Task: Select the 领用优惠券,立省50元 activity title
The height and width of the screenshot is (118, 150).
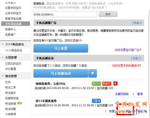Action: [x=50, y=84]
